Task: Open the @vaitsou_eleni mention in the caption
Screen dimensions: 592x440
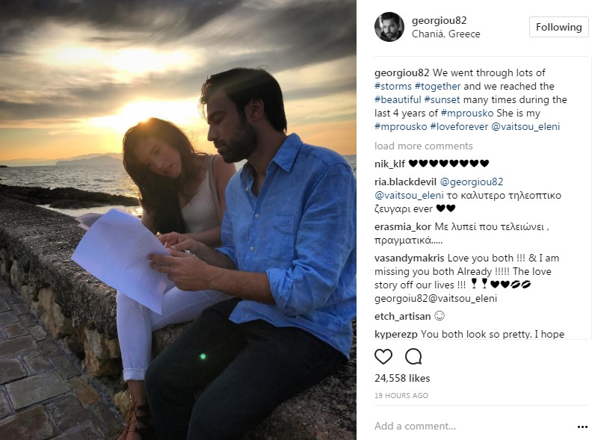Action: pos(525,127)
